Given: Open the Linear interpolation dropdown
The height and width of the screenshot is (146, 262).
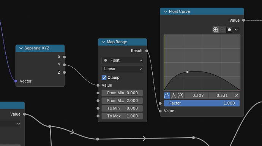Looking at the screenshot, I should tap(122, 69).
